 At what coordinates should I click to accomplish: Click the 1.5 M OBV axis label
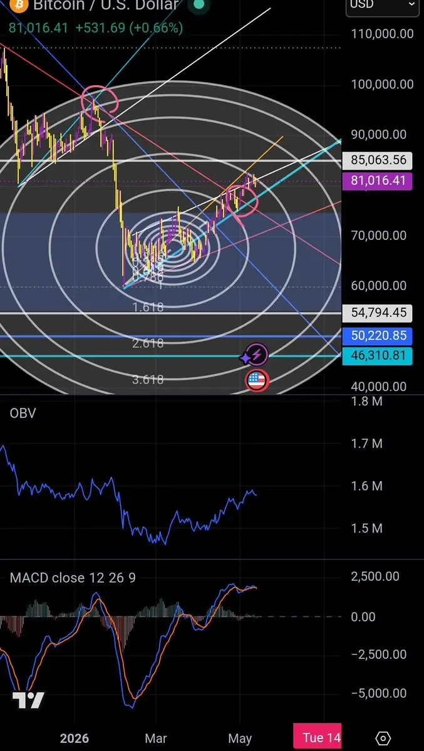367,529
